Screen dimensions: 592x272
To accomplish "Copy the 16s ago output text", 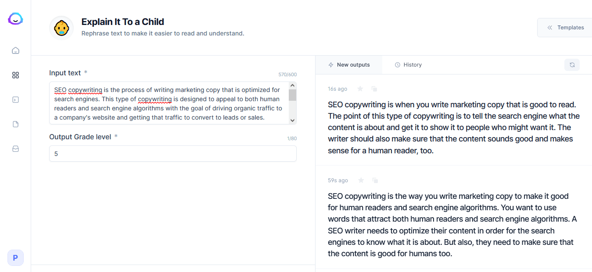I will 374,89.
